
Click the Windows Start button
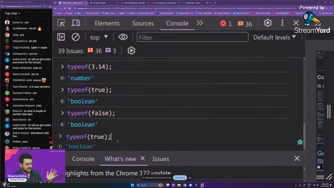(132, 185)
